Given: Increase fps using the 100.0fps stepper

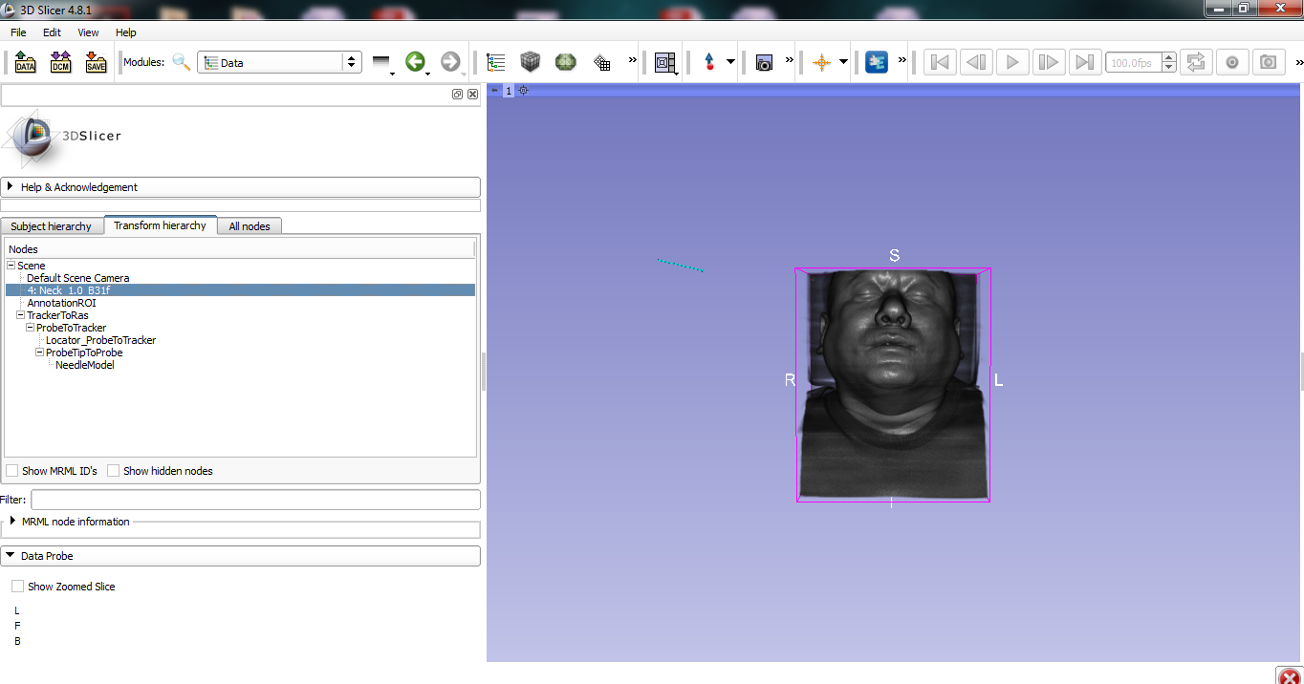Looking at the screenshot, I should [x=1168, y=56].
